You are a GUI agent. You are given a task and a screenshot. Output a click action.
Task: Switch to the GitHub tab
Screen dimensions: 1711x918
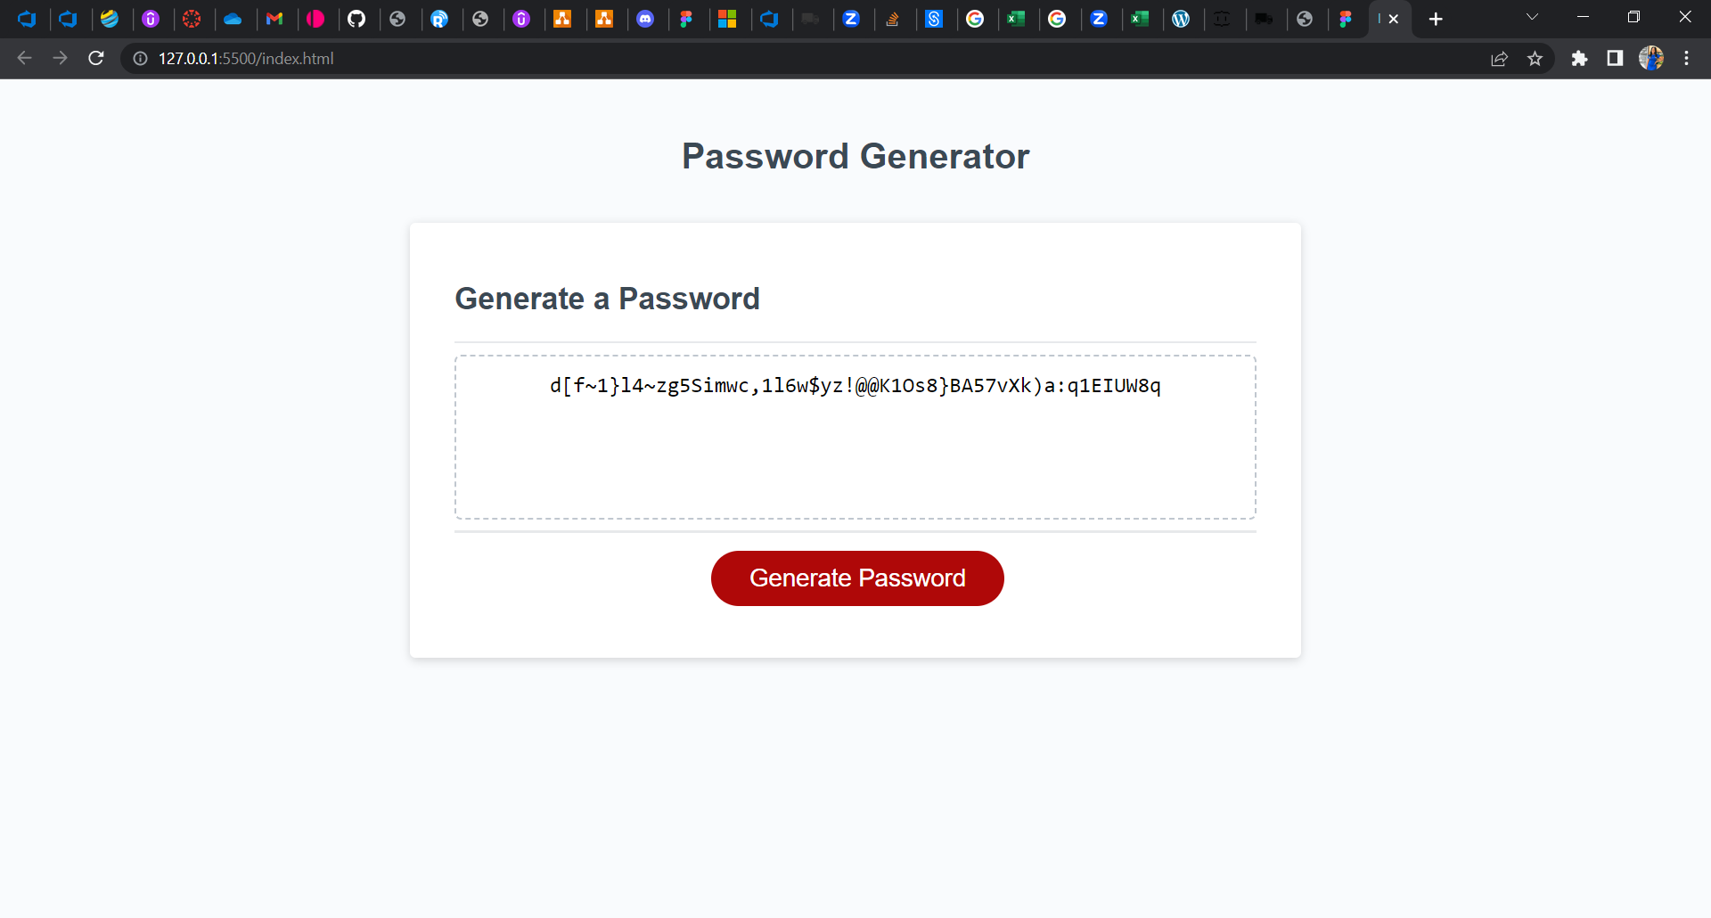click(358, 18)
